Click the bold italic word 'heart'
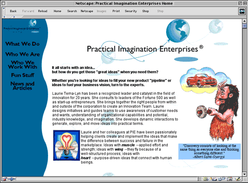 (x=86, y=158)
